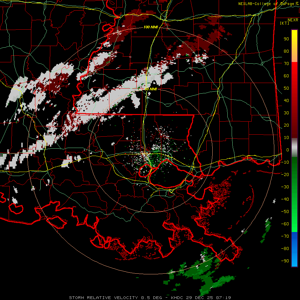300x300 pixels.
Task: Click the 50 value on the velocity scale
Action: (286, 88)
